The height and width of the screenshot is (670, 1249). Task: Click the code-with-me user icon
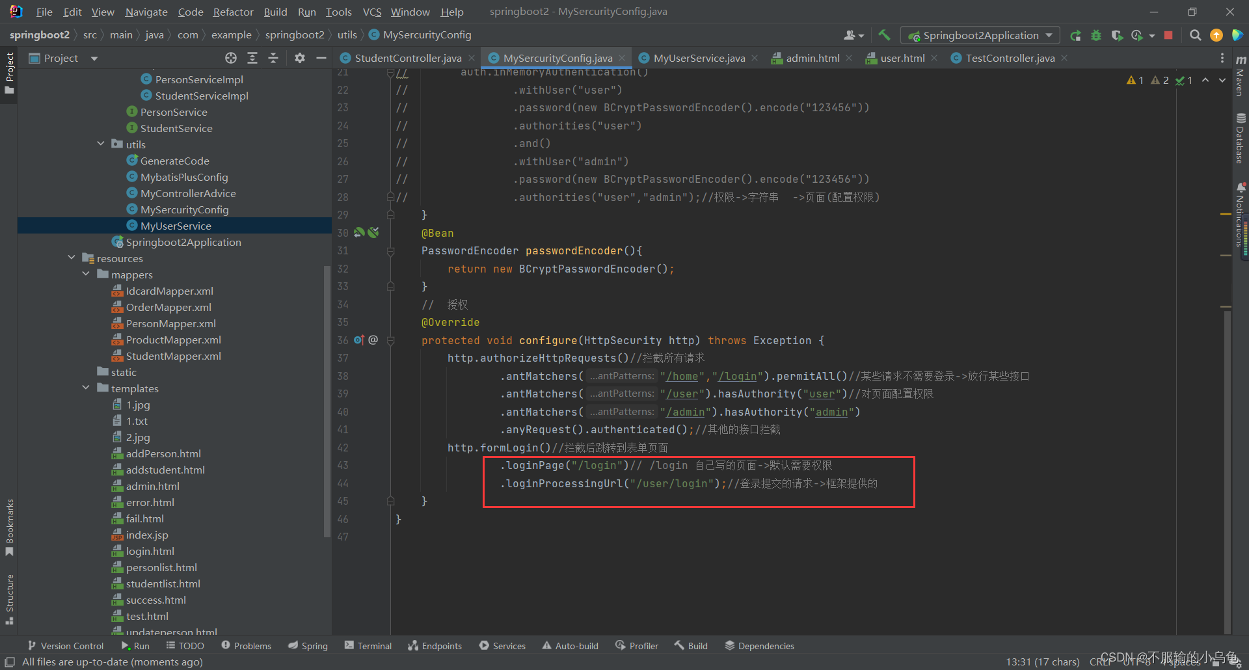[853, 35]
